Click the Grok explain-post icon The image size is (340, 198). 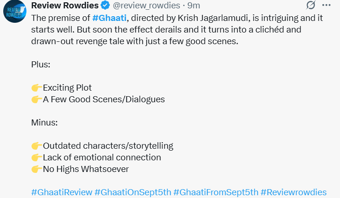point(311,6)
